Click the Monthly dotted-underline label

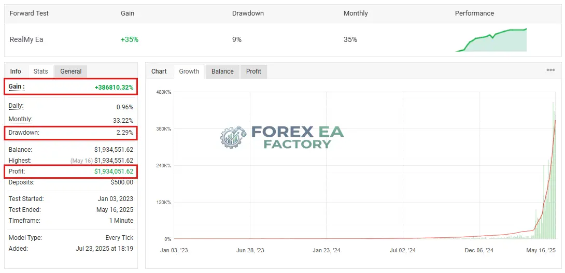click(20, 119)
